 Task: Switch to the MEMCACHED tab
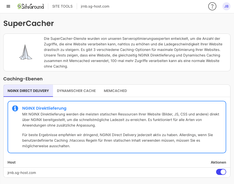(115, 91)
